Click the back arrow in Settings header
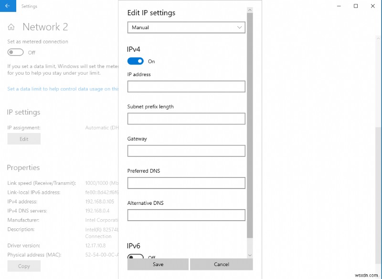 (x=7, y=6)
